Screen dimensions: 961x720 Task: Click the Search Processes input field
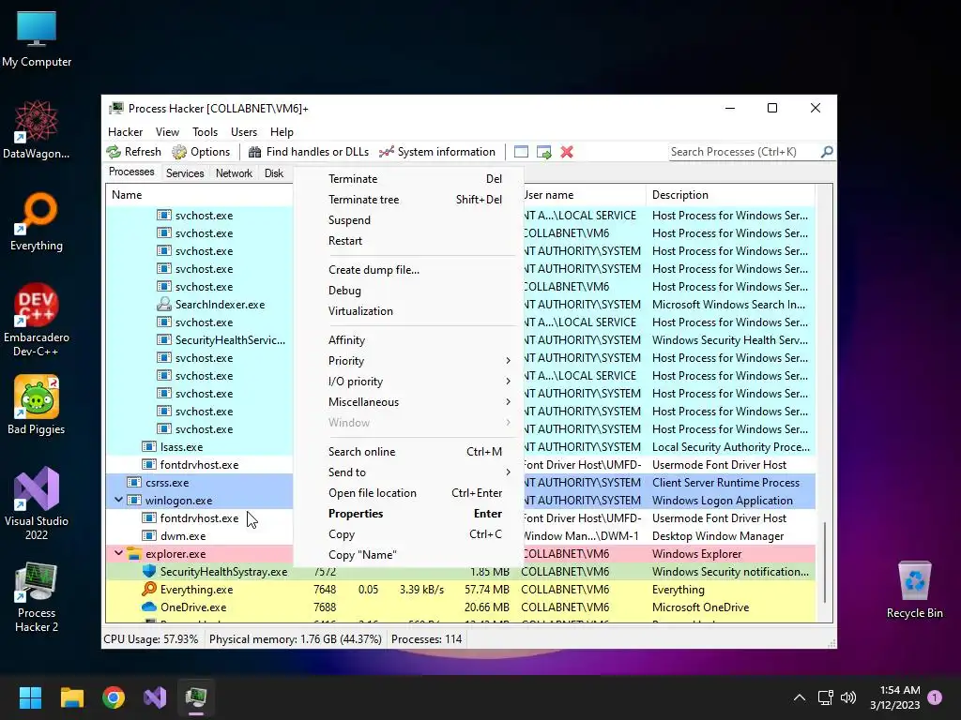tap(744, 152)
